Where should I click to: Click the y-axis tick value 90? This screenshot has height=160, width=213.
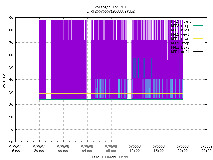point(11,18)
